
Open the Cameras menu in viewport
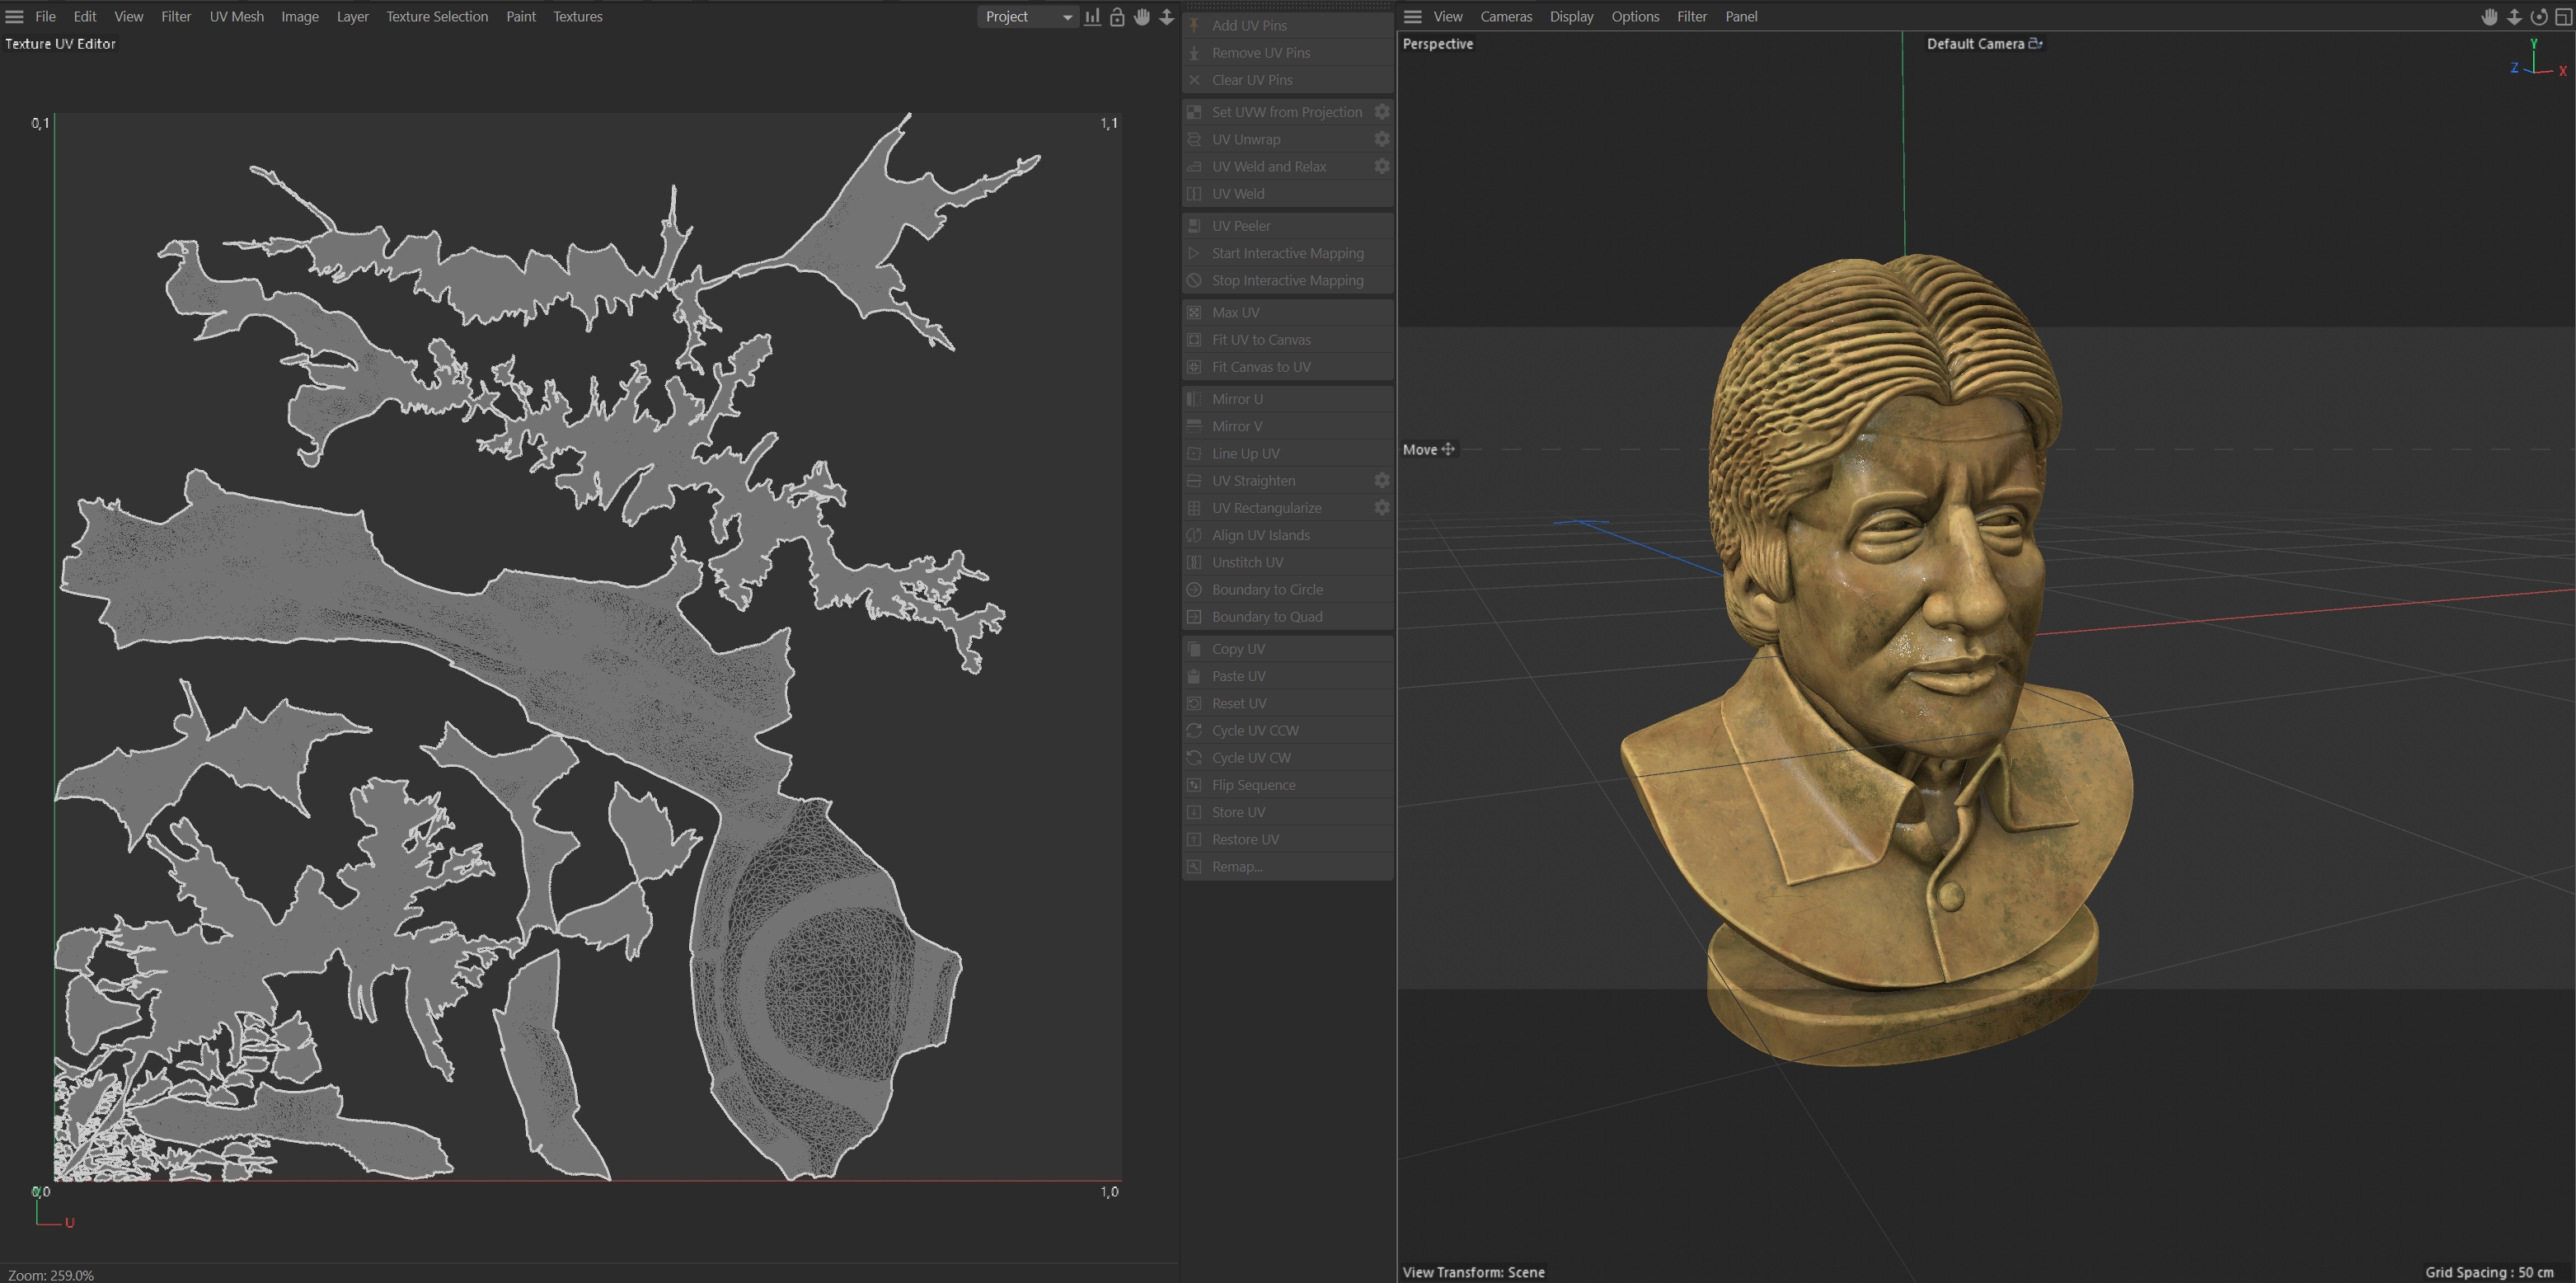tap(1506, 17)
